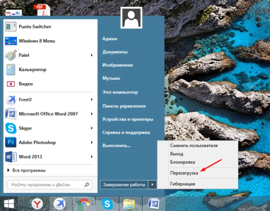Expand Word 2013 submenu arrow
The image size is (270, 211).
pos(92,157)
